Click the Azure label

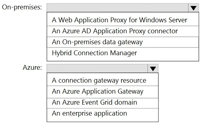click(32, 67)
